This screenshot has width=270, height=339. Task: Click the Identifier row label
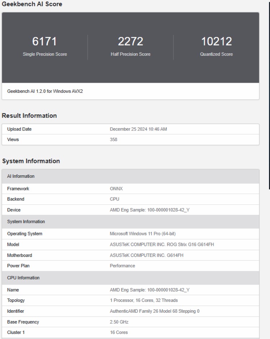tap(15, 311)
